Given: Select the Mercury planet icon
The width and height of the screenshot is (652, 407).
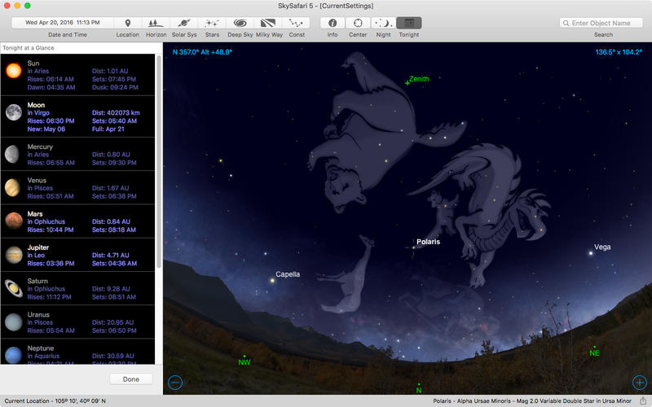Looking at the screenshot, I should tap(12, 154).
